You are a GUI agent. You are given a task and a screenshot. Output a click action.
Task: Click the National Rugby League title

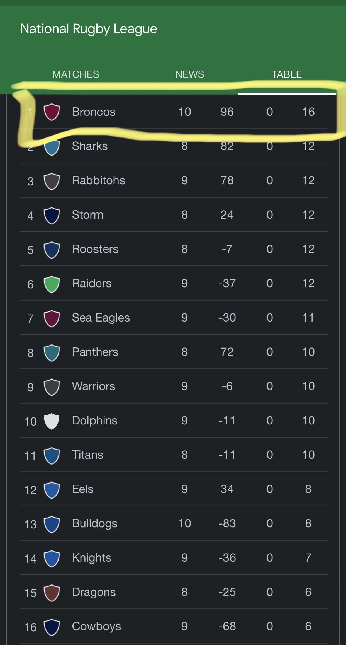click(x=89, y=29)
